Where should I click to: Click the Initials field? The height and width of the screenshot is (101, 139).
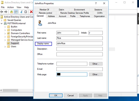pos(96,33)
